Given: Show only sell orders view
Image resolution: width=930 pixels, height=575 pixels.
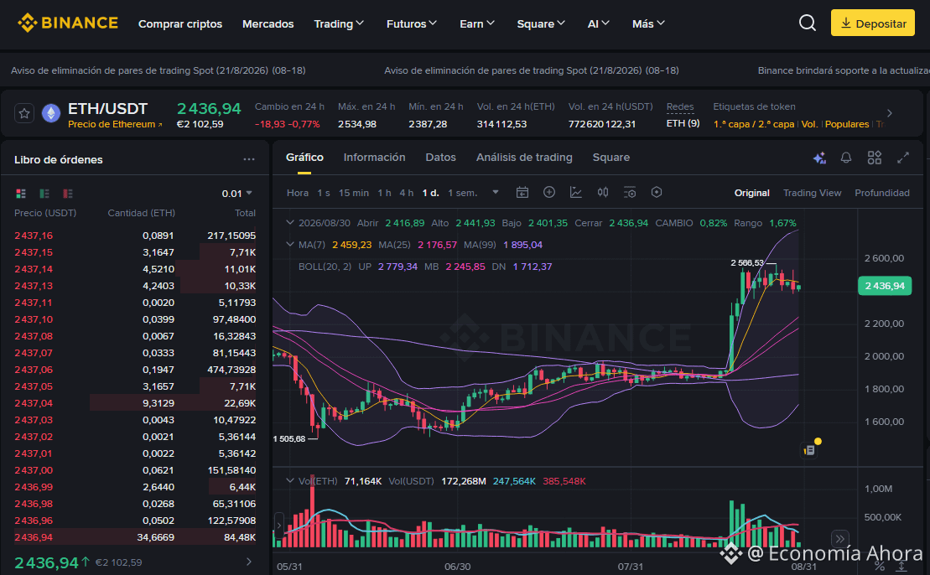Looking at the screenshot, I should point(68,194).
